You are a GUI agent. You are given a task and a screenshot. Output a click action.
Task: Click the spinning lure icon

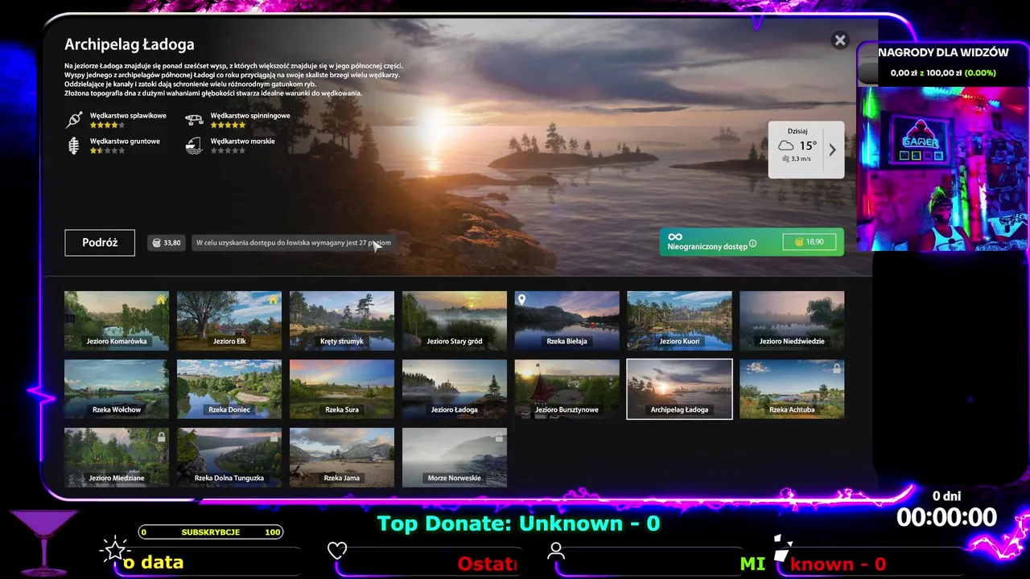[x=194, y=120]
